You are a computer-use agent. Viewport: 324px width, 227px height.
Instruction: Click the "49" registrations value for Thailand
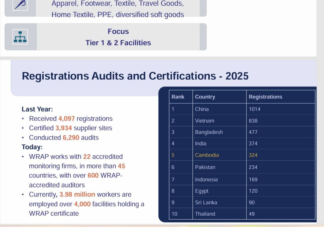(x=252, y=214)
